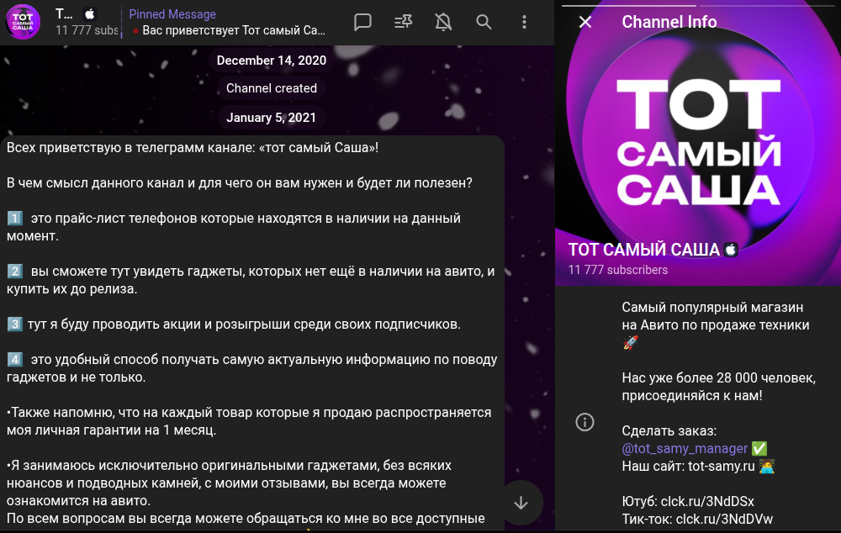Click the January 5, 2021 date badge

[x=272, y=118]
